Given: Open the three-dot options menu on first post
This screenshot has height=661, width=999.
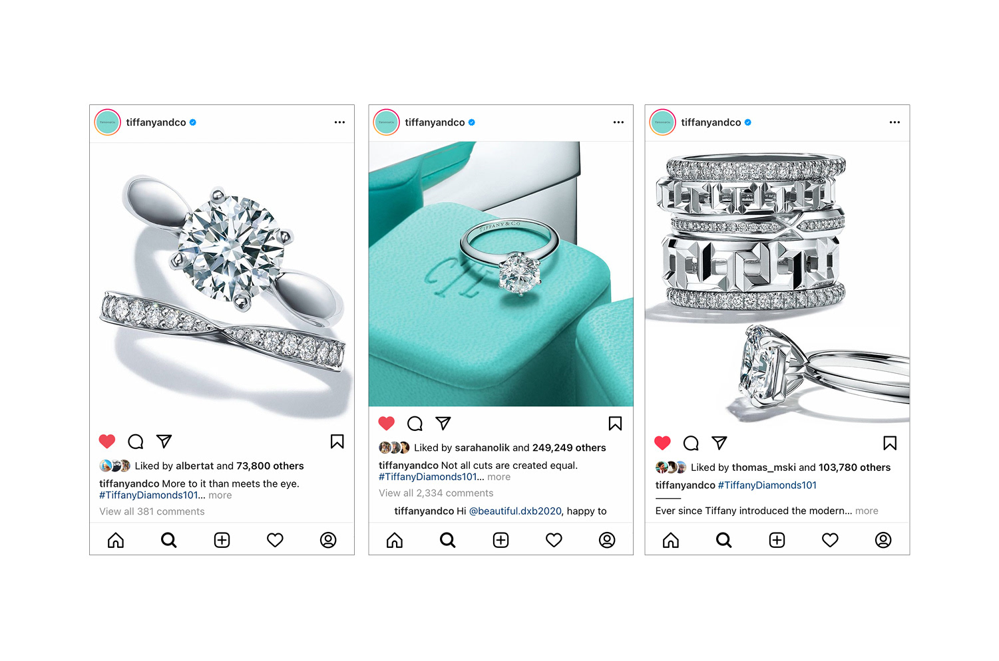Looking at the screenshot, I should pos(339,122).
